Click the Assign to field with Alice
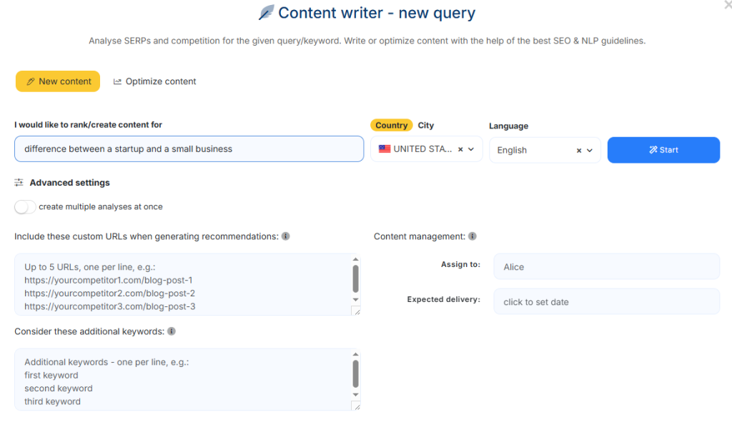This screenshot has width=732, height=427. click(606, 266)
